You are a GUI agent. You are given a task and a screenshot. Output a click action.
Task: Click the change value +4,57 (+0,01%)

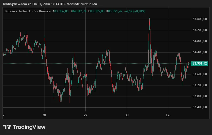135,11
